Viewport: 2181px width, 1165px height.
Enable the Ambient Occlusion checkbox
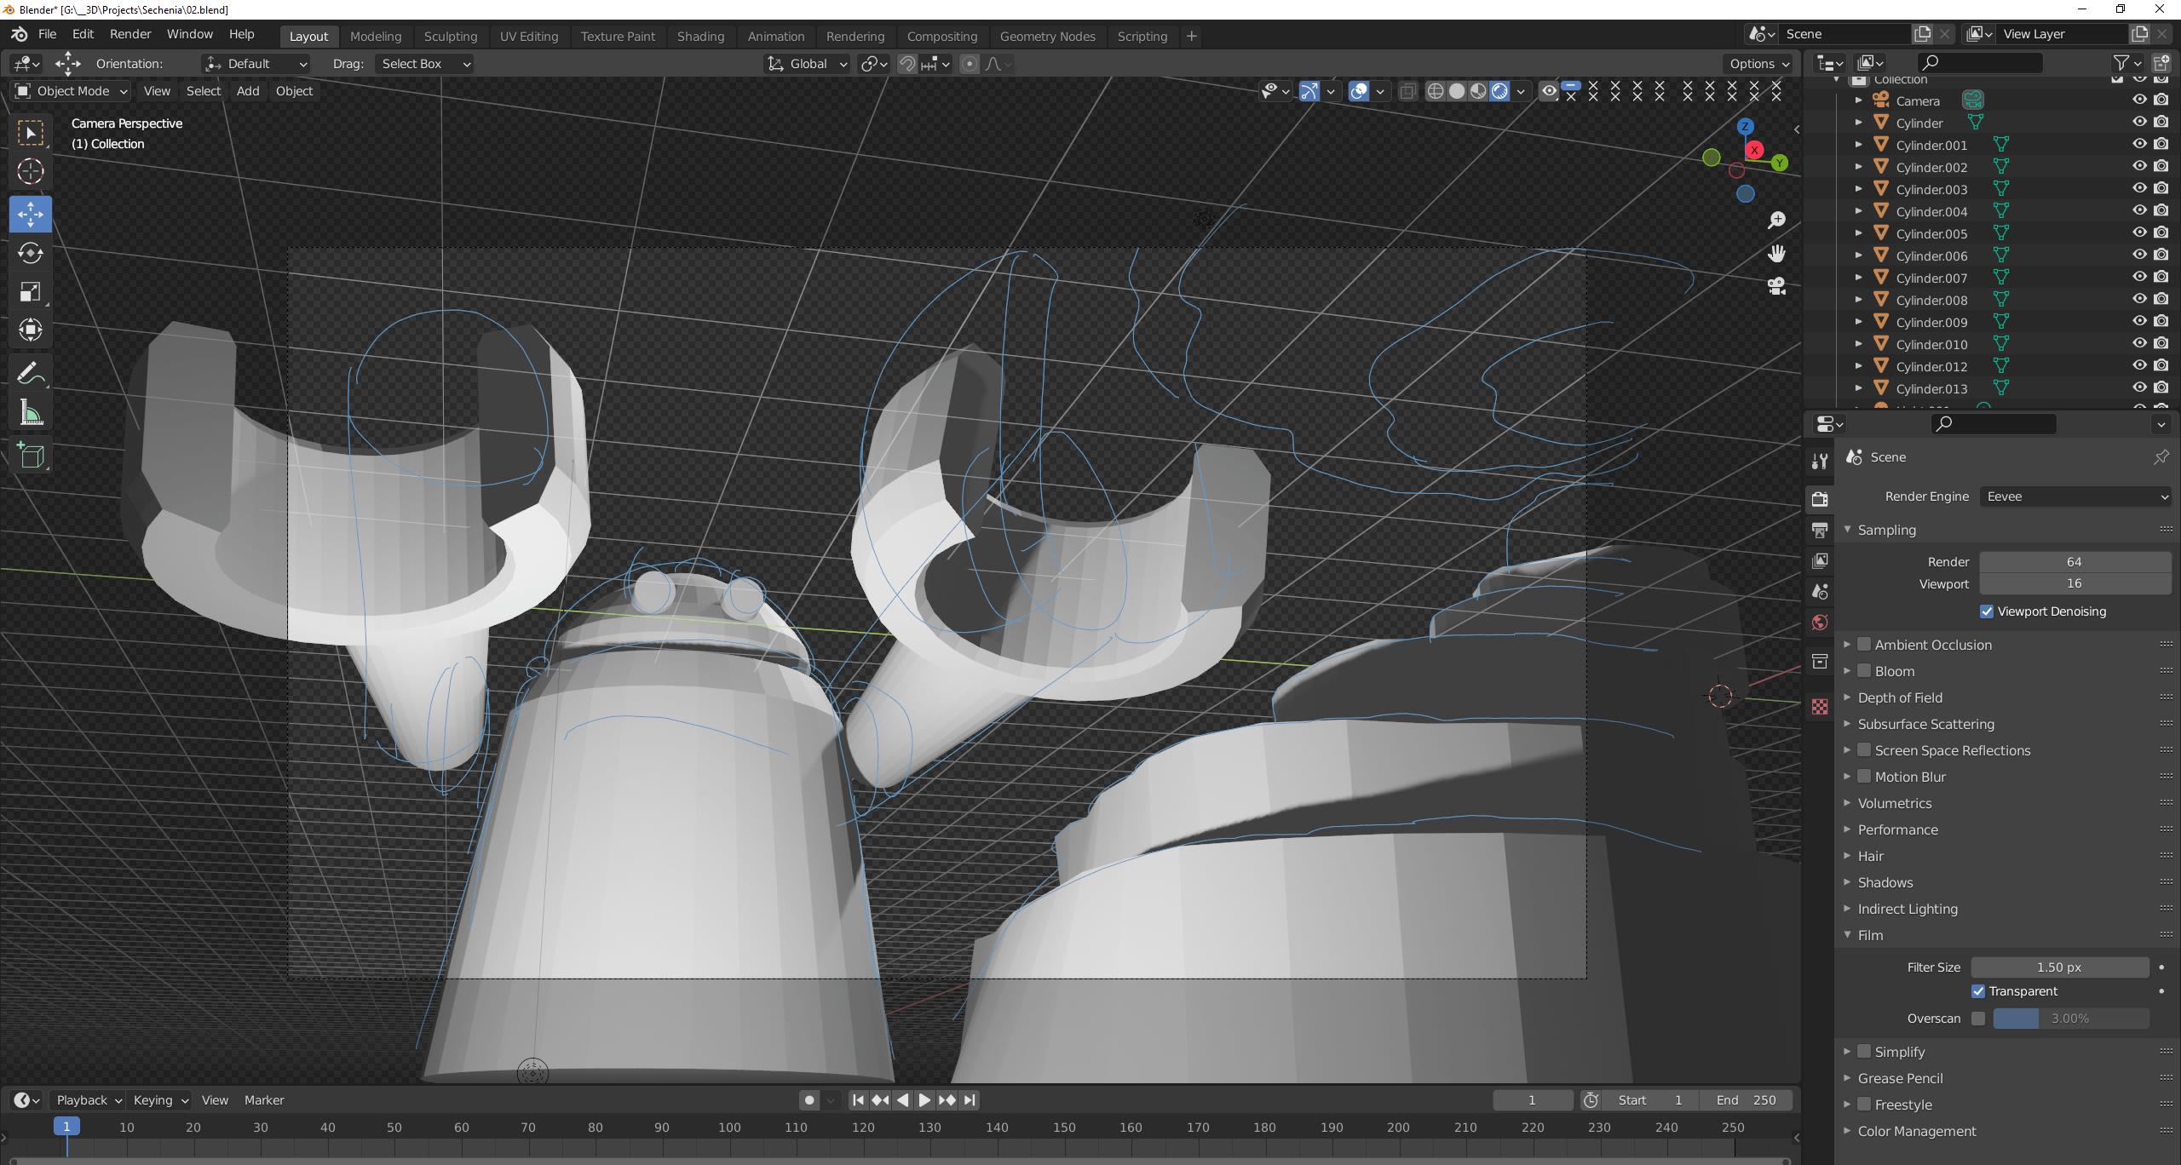point(1864,645)
